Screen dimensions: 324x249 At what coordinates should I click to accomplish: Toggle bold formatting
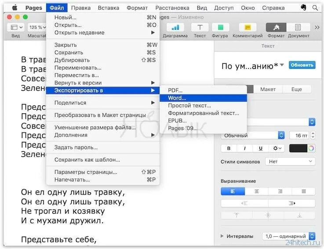pos(229,148)
